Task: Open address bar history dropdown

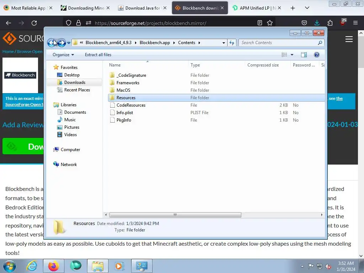Action: pos(224,43)
